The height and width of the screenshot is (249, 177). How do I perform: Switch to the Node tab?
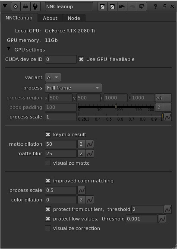click(x=74, y=18)
